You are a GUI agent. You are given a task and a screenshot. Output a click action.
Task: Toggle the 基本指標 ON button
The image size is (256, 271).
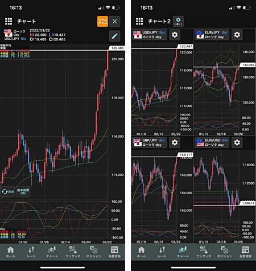(x=23, y=192)
